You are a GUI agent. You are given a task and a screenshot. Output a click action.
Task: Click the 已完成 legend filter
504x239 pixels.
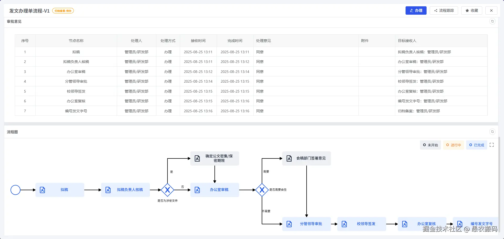pyautogui.click(x=477, y=145)
